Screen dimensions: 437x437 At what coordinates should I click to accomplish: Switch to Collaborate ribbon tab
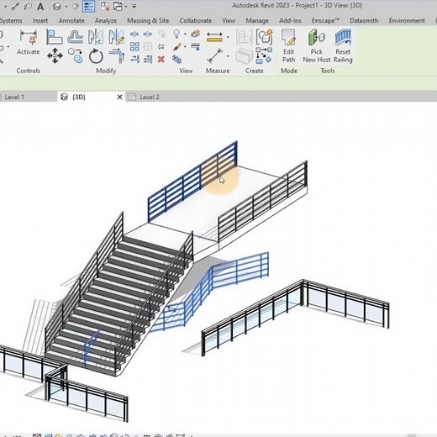195,20
